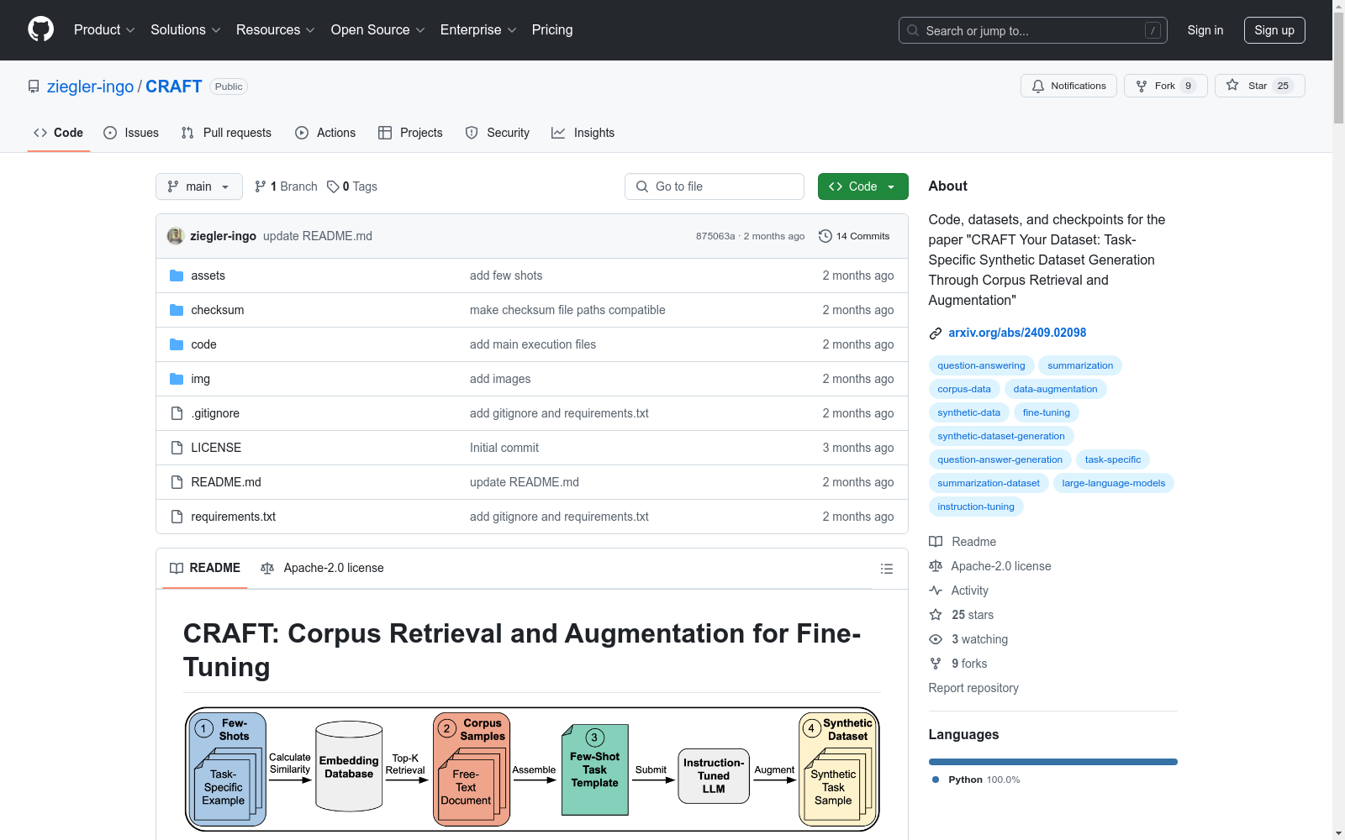Expand the Product menu
This screenshot has width=1345, height=840.
point(104,29)
